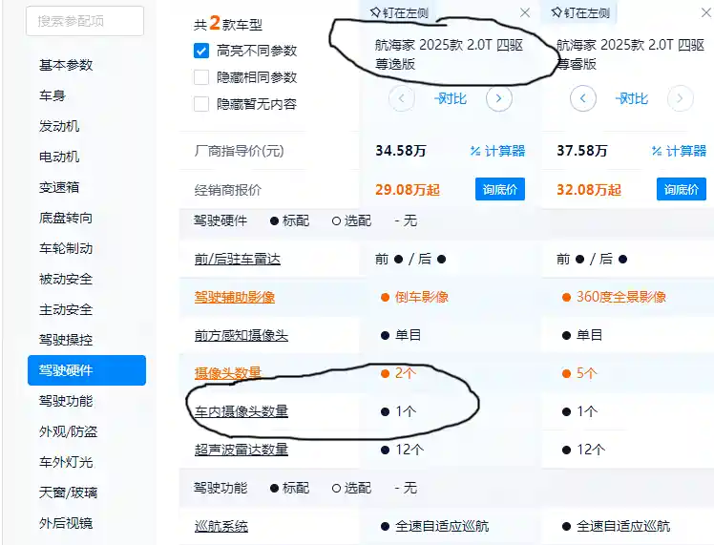Remove 尊逸版 model with its X icon

tap(525, 12)
